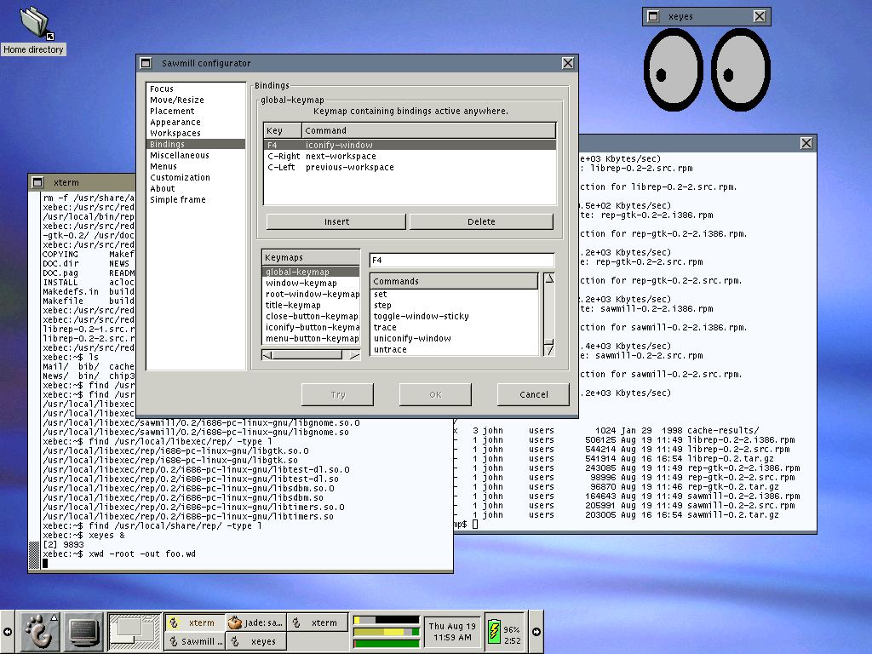Image resolution: width=872 pixels, height=654 pixels.
Task: Switch to Jade task in tasklist
Action: [x=255, y=622]
